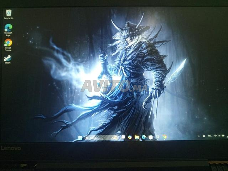Image resolution: width=228 pixels, height=171 pixels.
Task: Click the OneDrive cloud tray icon
Action: tap(204, 136)
